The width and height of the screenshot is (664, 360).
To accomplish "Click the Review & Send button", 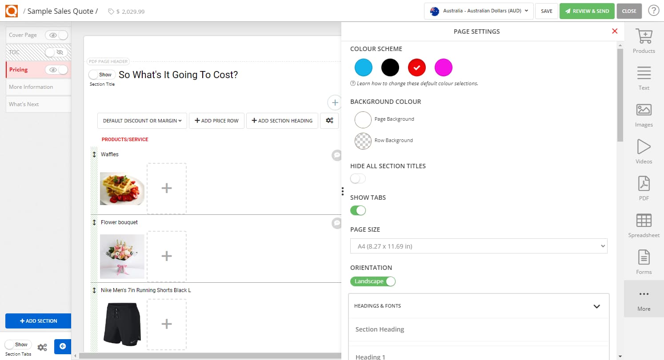I will pos(587,11).
